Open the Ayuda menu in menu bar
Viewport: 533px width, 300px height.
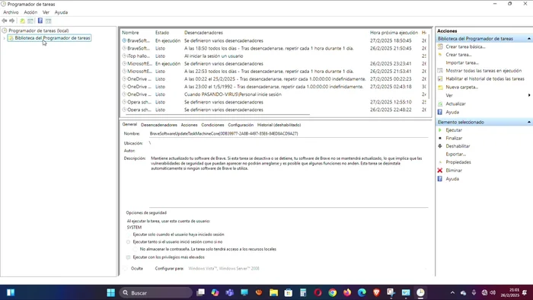[61, 12]
